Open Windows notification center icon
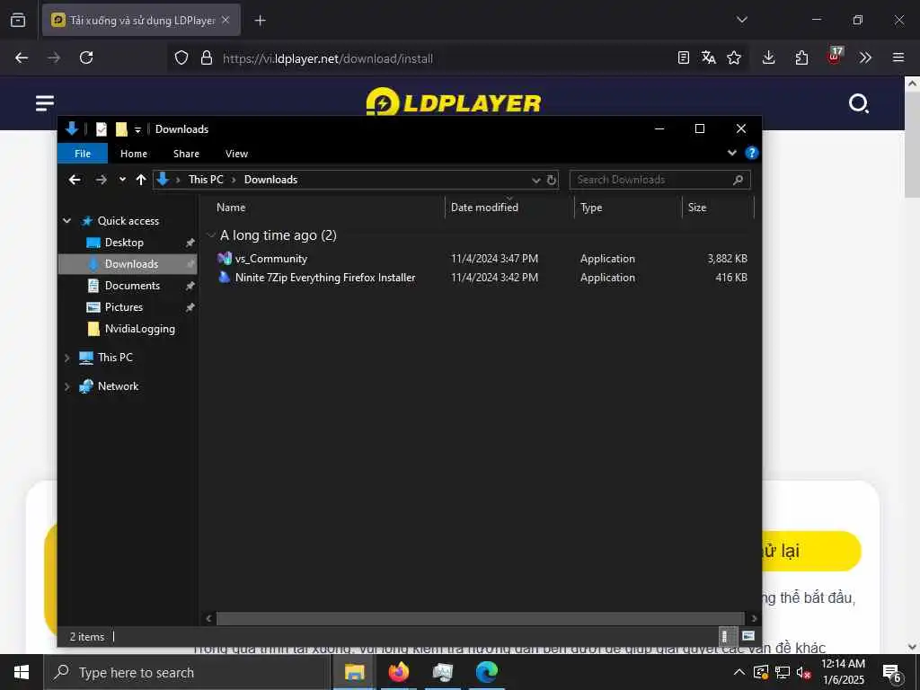 click(892, 673)
